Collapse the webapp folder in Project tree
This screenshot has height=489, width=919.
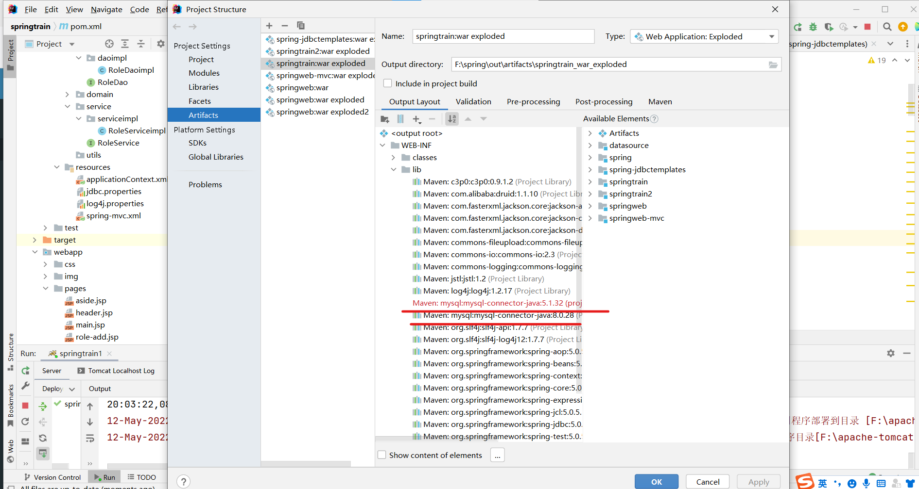(x=35, y=252)
